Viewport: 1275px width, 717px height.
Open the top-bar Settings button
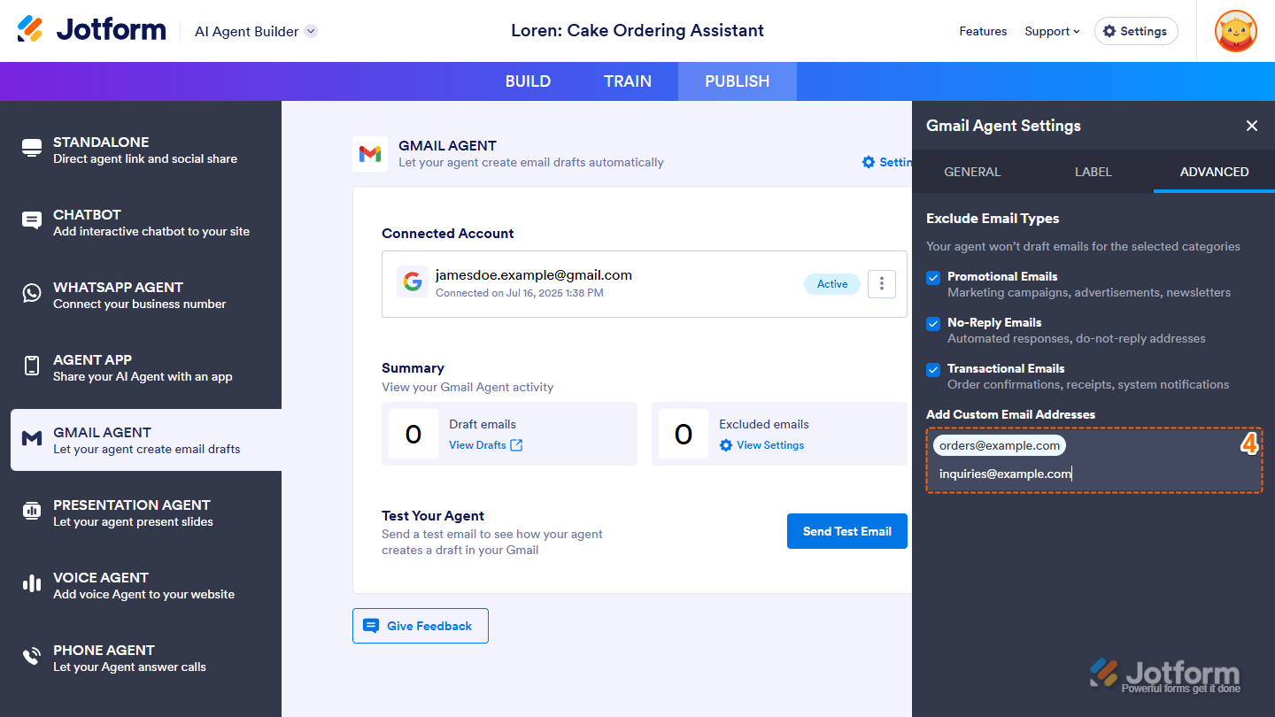click(x=1136, y=31)
